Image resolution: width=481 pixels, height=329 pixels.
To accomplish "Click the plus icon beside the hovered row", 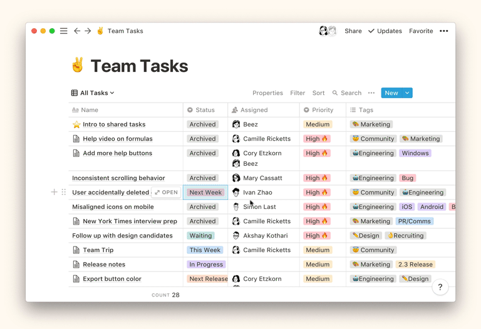I will pos(54,192).
